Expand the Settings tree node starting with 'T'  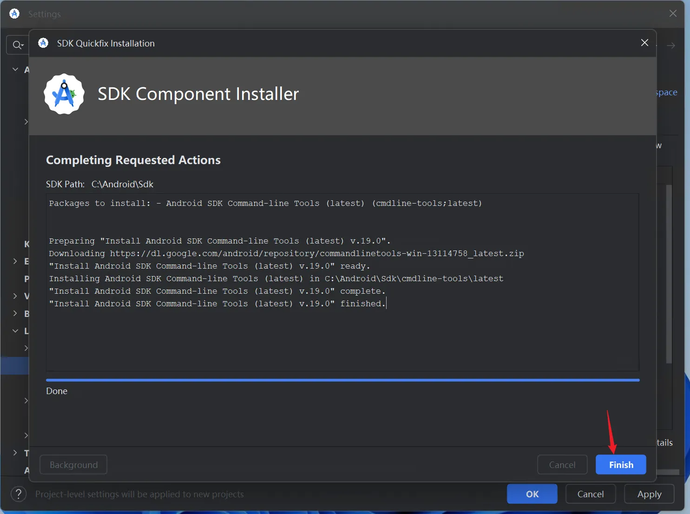[x=15, y=453]
